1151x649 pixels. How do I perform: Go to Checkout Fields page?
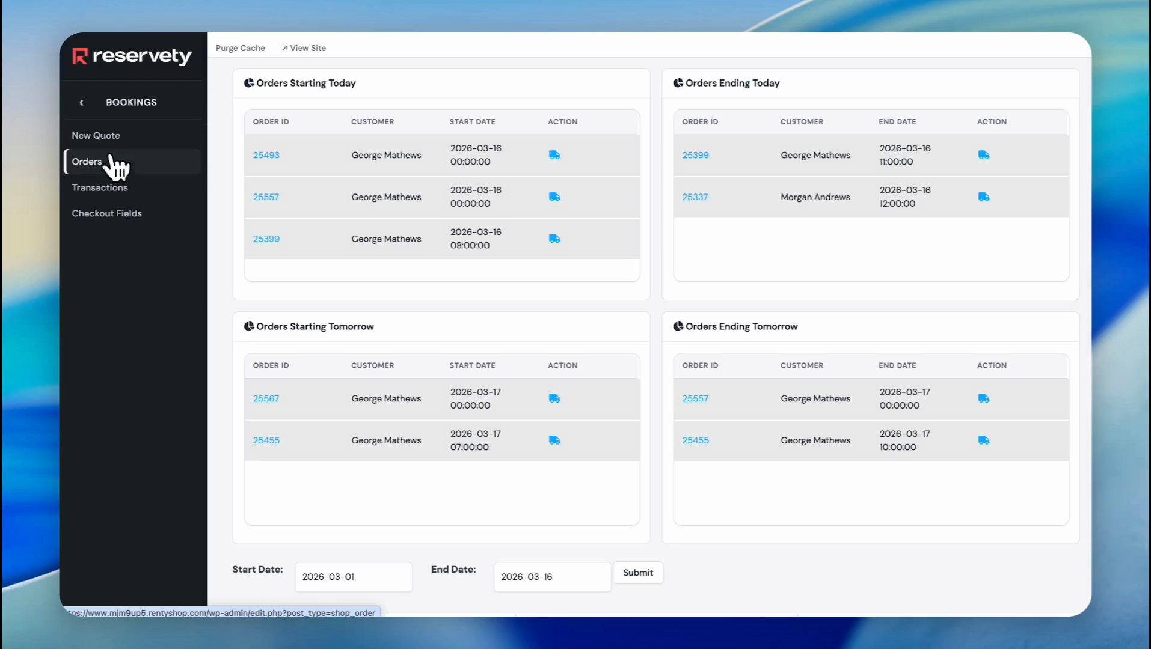pyautogui.click(x=107, y=213)
